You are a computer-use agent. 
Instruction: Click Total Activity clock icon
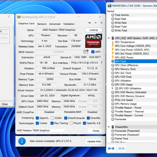click(x=113, y=15)
